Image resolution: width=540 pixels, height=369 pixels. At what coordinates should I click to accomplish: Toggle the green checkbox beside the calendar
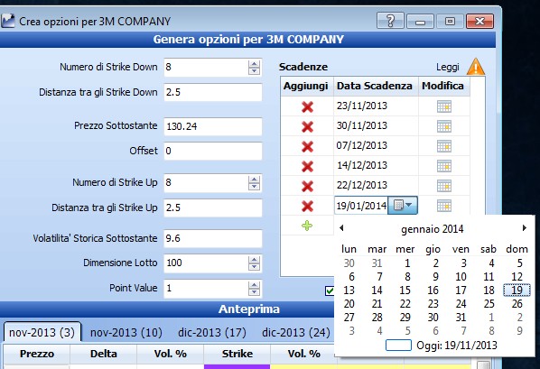click(330, 291)
